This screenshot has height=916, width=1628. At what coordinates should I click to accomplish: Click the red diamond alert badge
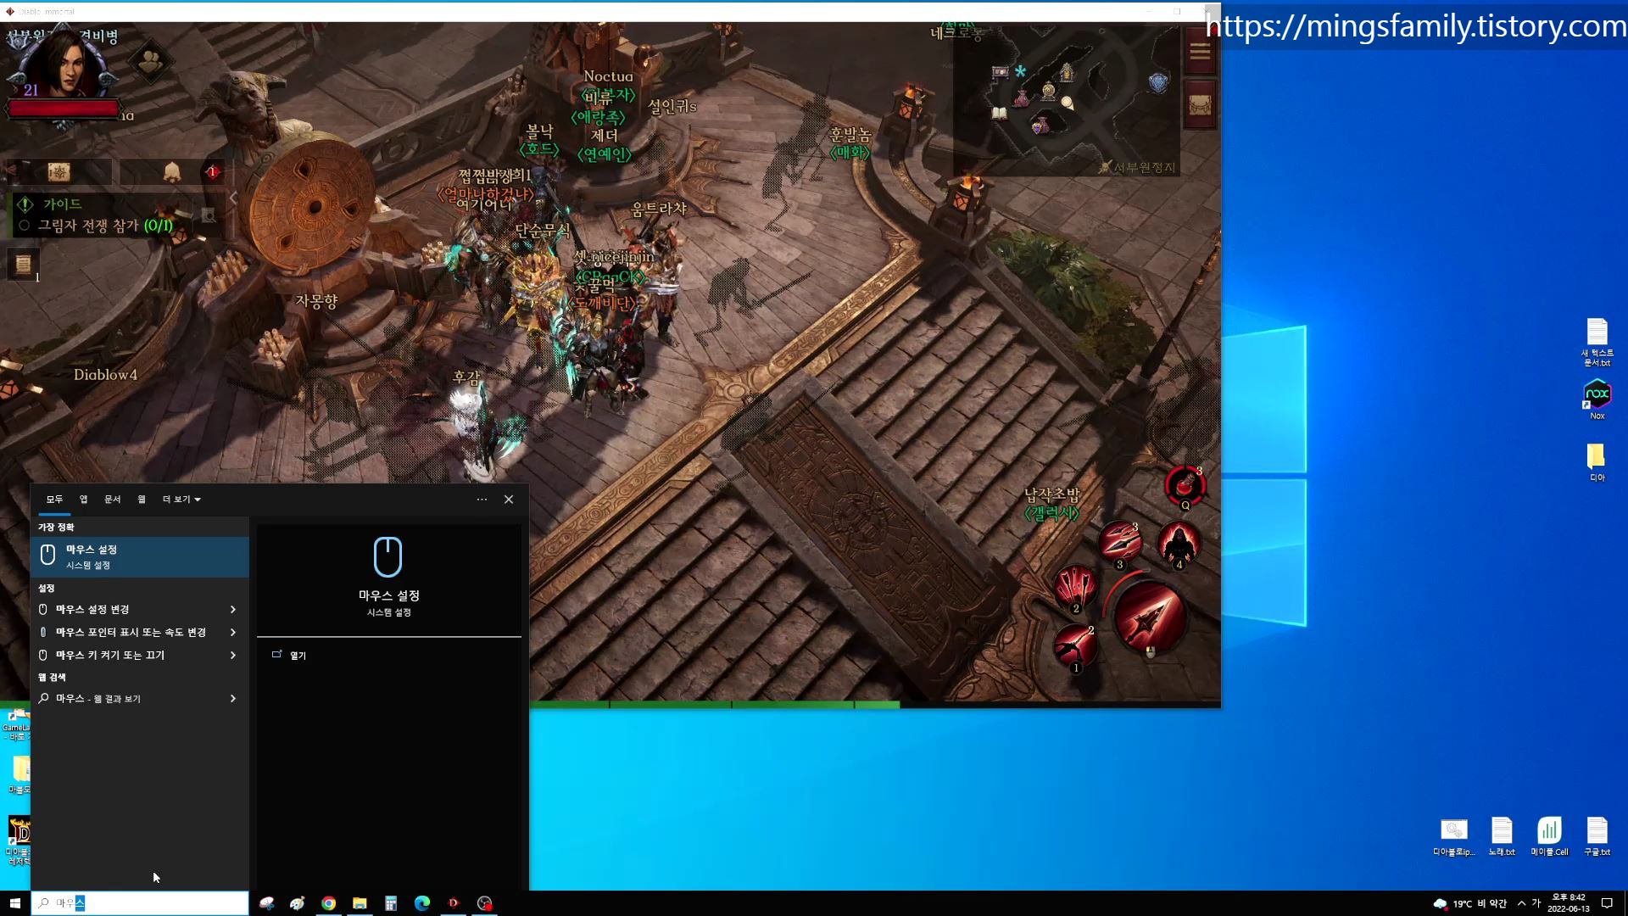pos(212,172)
